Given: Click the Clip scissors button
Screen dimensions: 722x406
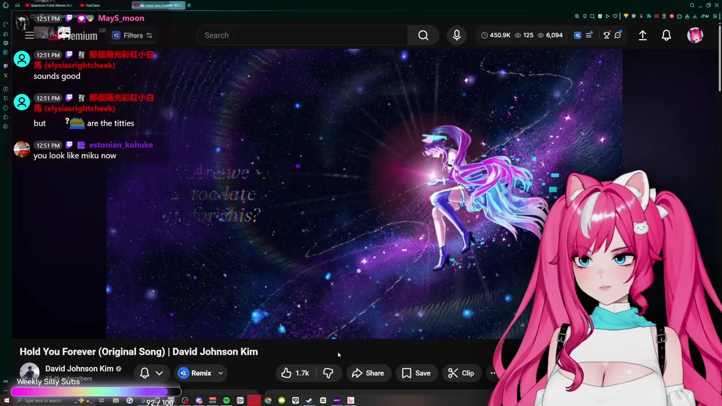Looking at the screenshot, I should [461, 373].
